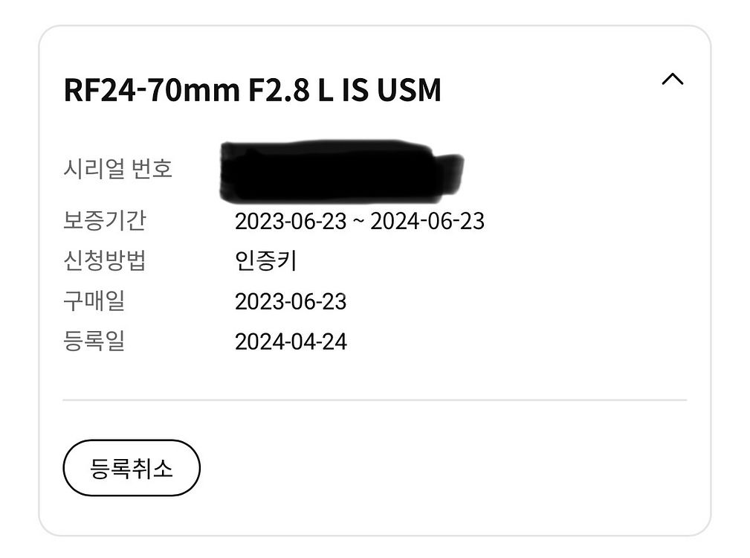Screen dimensions: 750x558
Task: Select the 시리얼 번호 label
Action: tap(118, 169)
